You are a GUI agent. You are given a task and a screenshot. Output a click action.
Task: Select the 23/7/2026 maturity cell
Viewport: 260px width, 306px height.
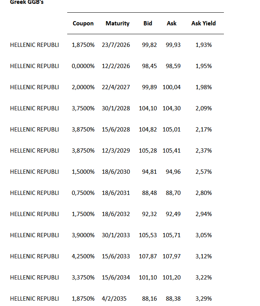[x=116, y=45]
